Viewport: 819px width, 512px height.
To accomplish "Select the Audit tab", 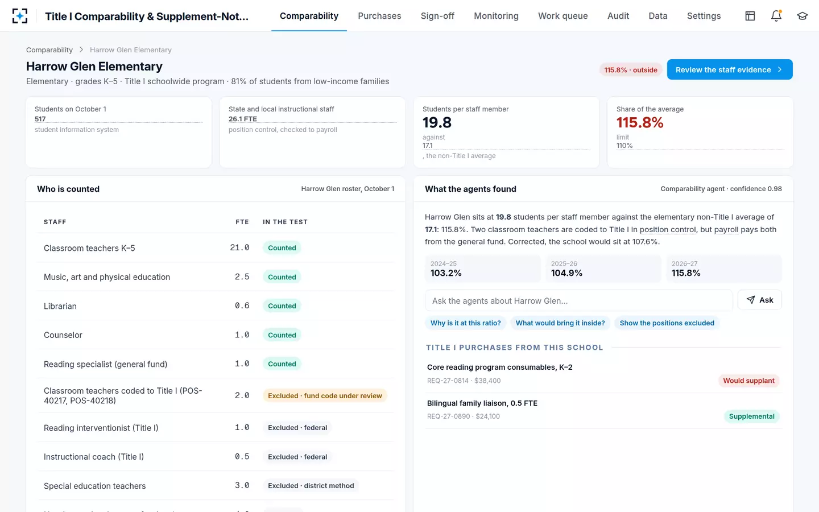I will coord(618,16).
